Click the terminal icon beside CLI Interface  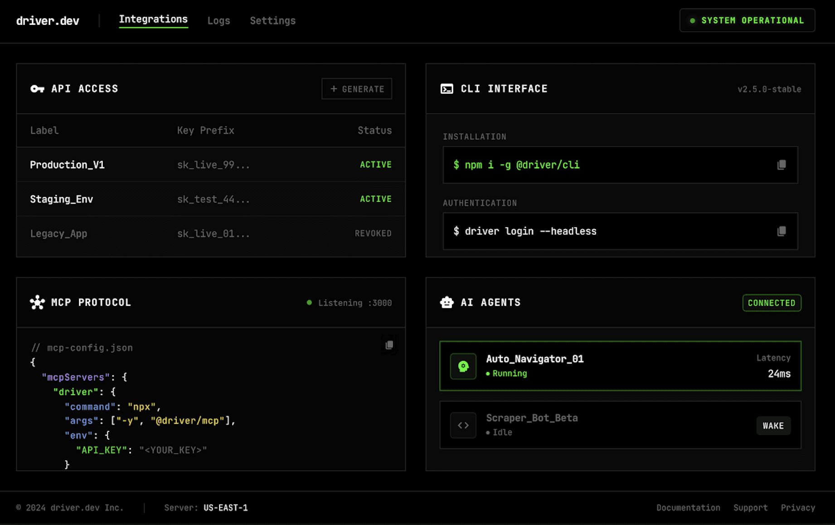click(447, 89)
